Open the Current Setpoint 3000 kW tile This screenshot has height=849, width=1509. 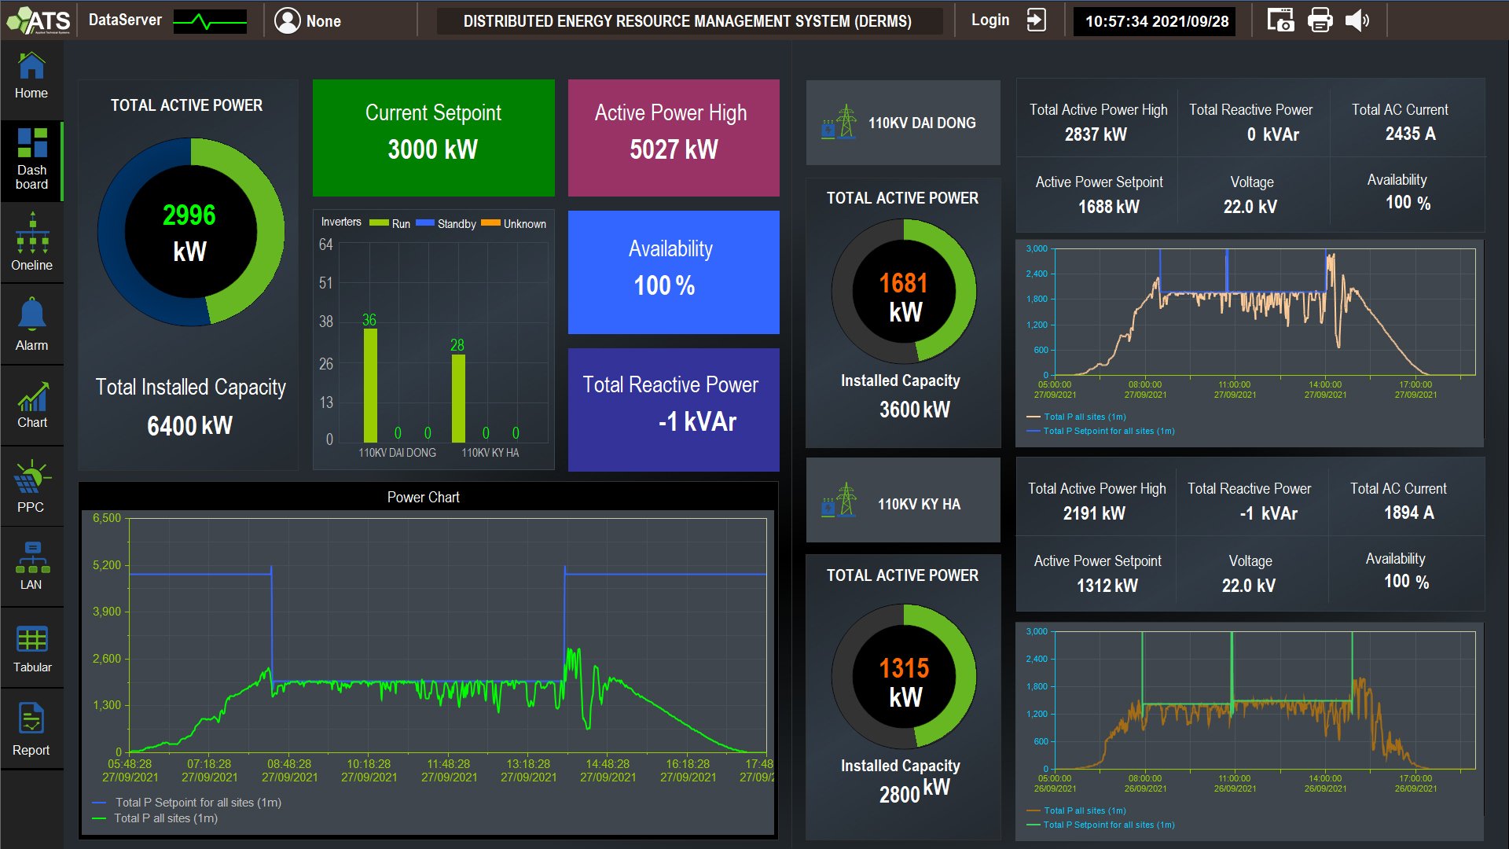point(434,138)
